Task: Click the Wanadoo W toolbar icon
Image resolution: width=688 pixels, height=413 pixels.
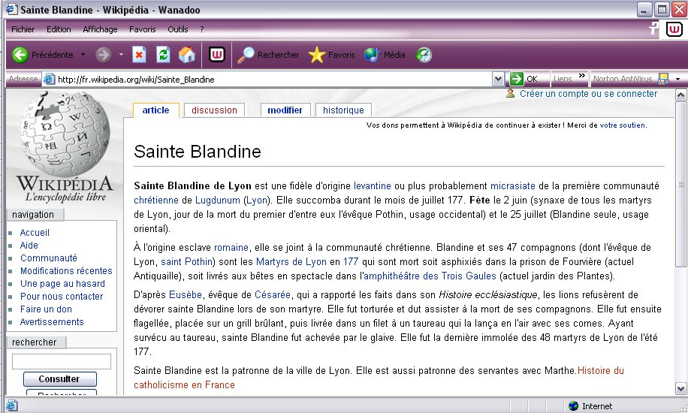Action: click(x=216, y=55)
